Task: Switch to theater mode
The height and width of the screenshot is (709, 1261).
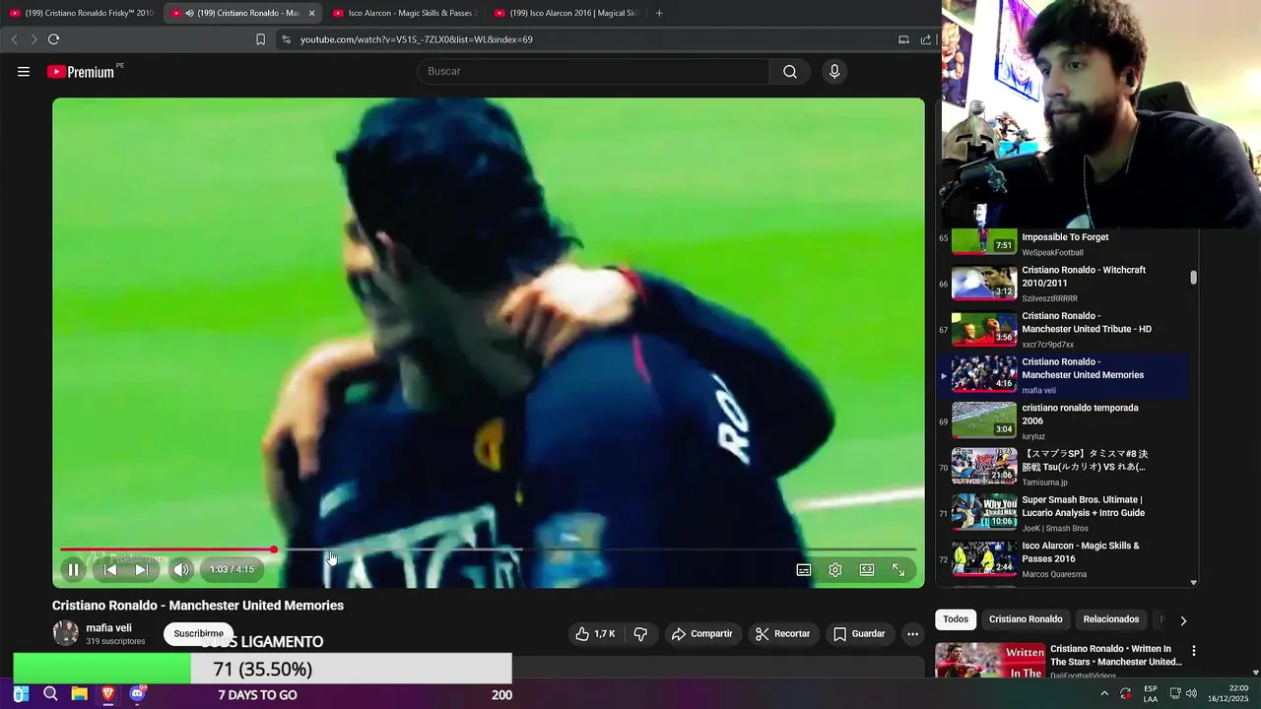Action: 867,569
